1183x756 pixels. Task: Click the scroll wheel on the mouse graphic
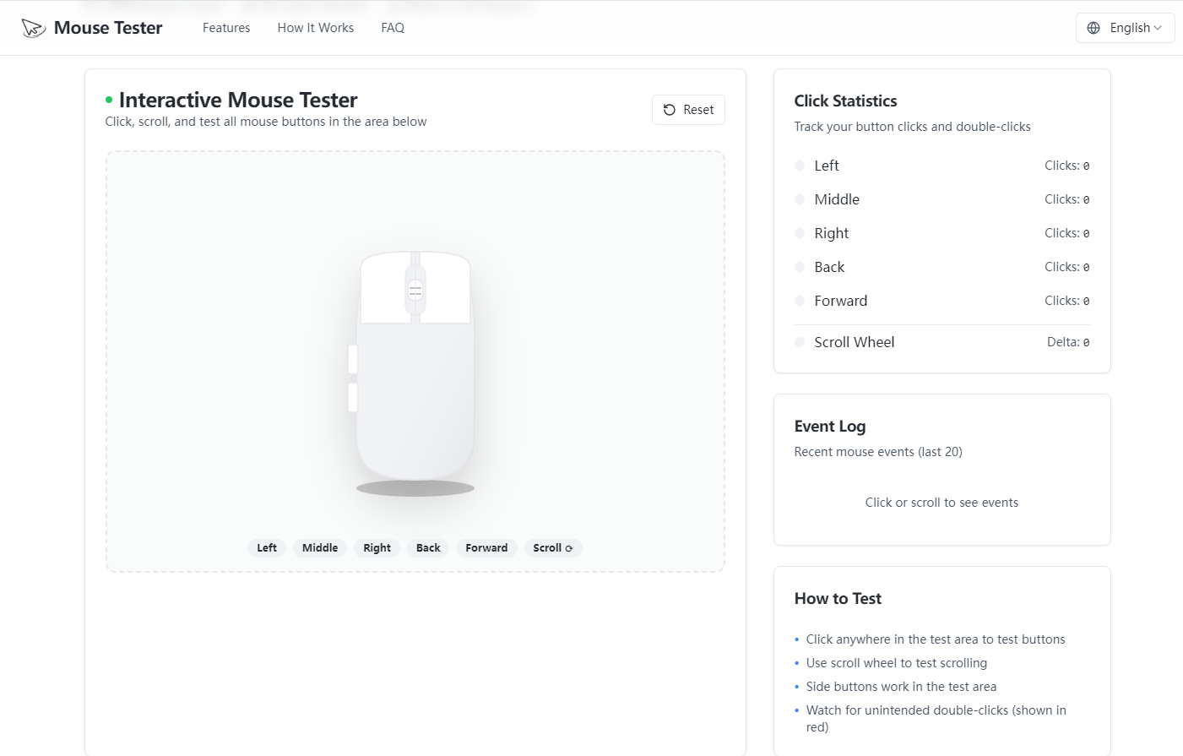point(415,289)
